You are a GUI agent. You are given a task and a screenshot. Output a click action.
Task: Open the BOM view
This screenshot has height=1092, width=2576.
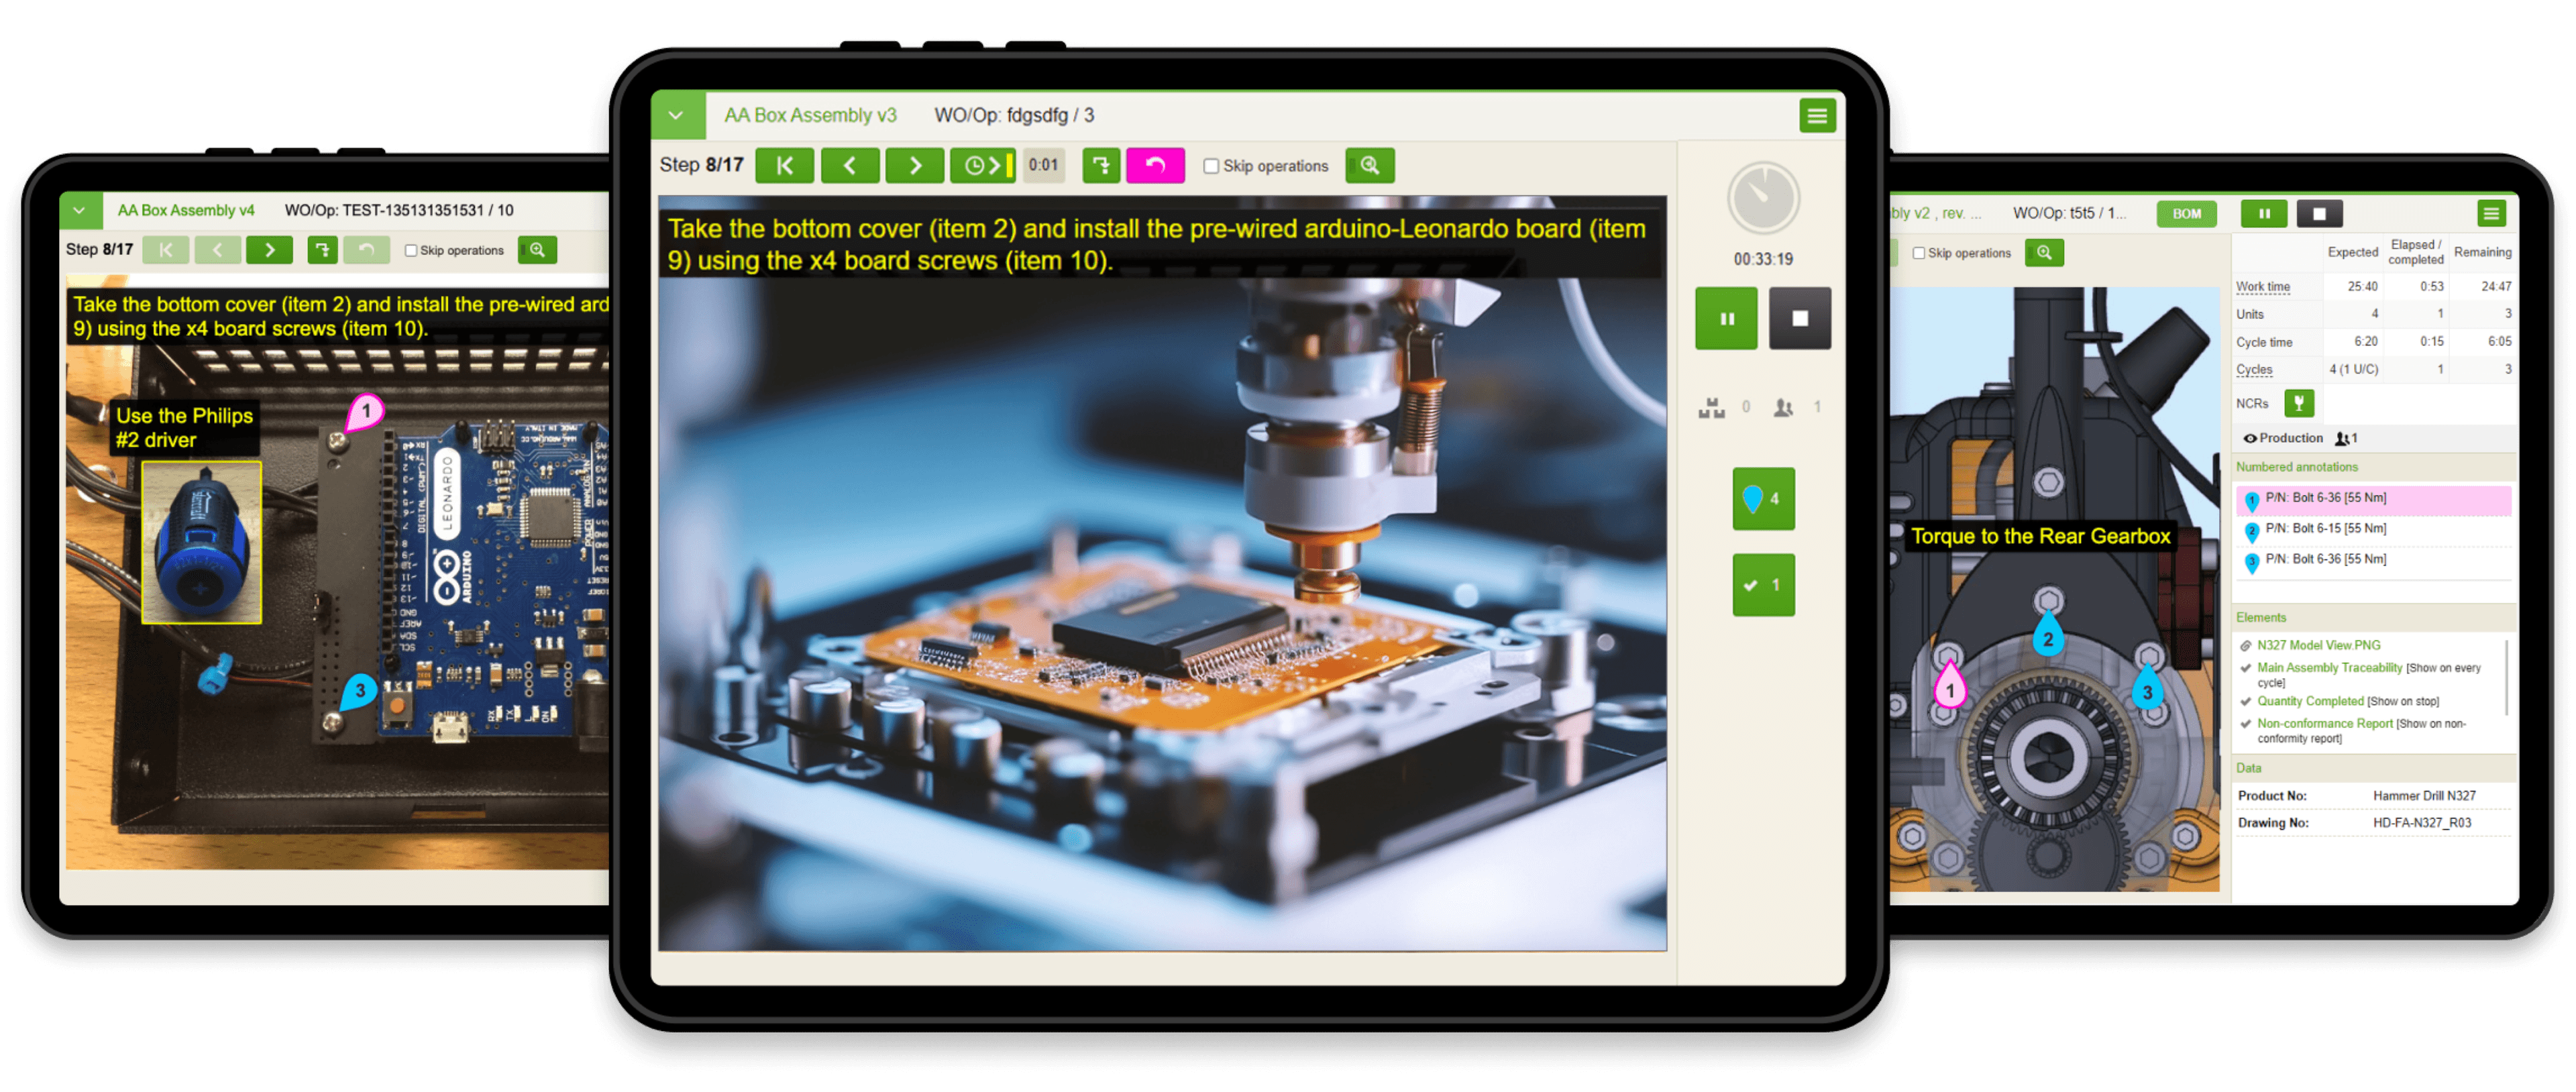(2186, 213)
